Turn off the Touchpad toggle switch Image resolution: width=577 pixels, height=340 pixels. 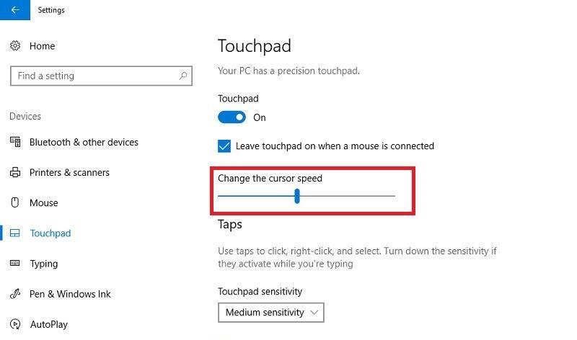coord(232,117)
